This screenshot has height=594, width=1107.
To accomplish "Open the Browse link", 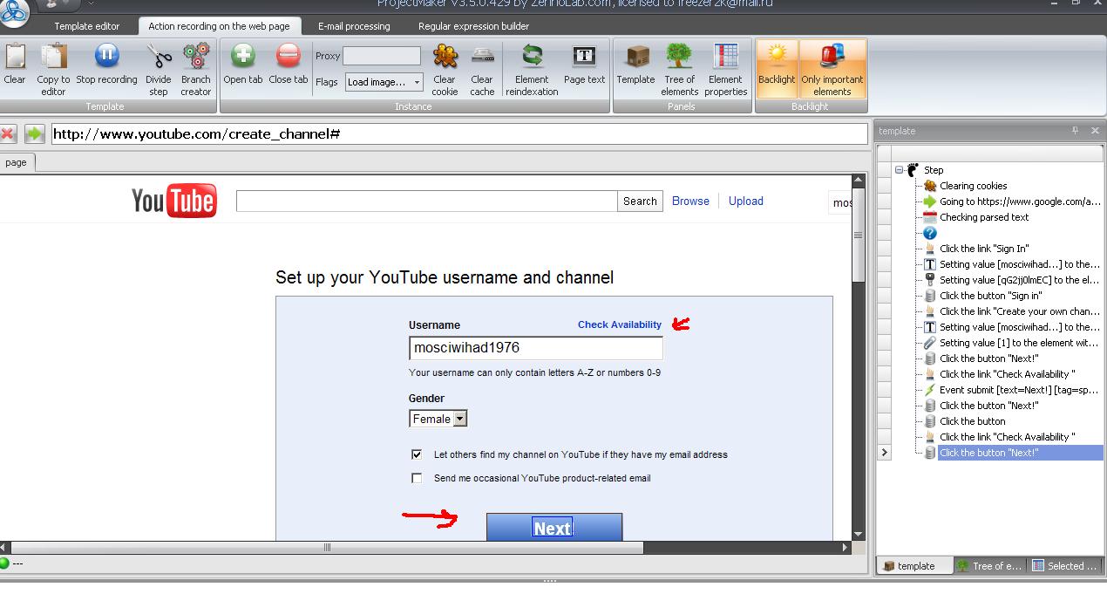I will point(690,201).
